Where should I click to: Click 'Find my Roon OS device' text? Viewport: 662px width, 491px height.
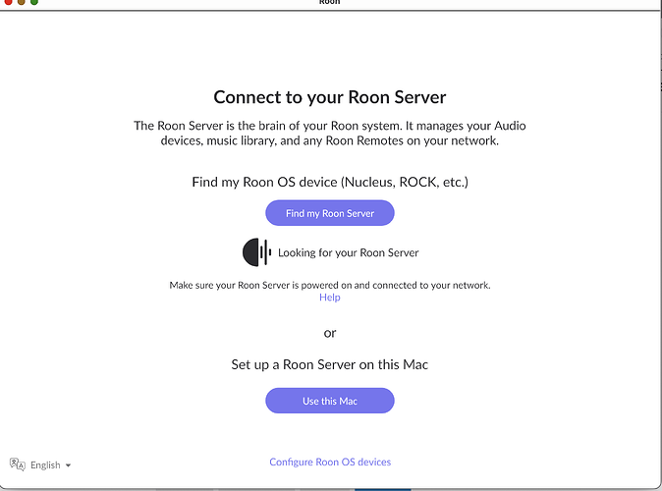(330, 182)
